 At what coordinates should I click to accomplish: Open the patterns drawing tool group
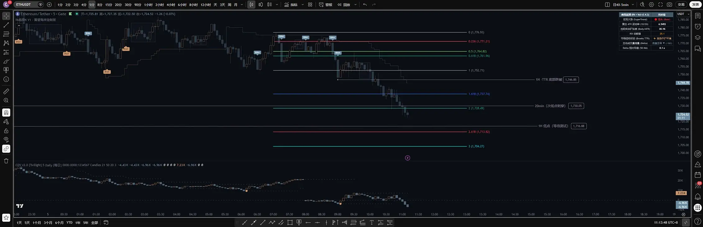coord(6,43)
